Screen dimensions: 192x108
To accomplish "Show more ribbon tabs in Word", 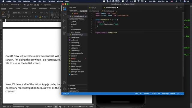I will click(x=59, y=8).
